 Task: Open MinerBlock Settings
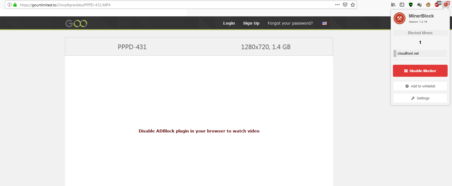point(420,98)
